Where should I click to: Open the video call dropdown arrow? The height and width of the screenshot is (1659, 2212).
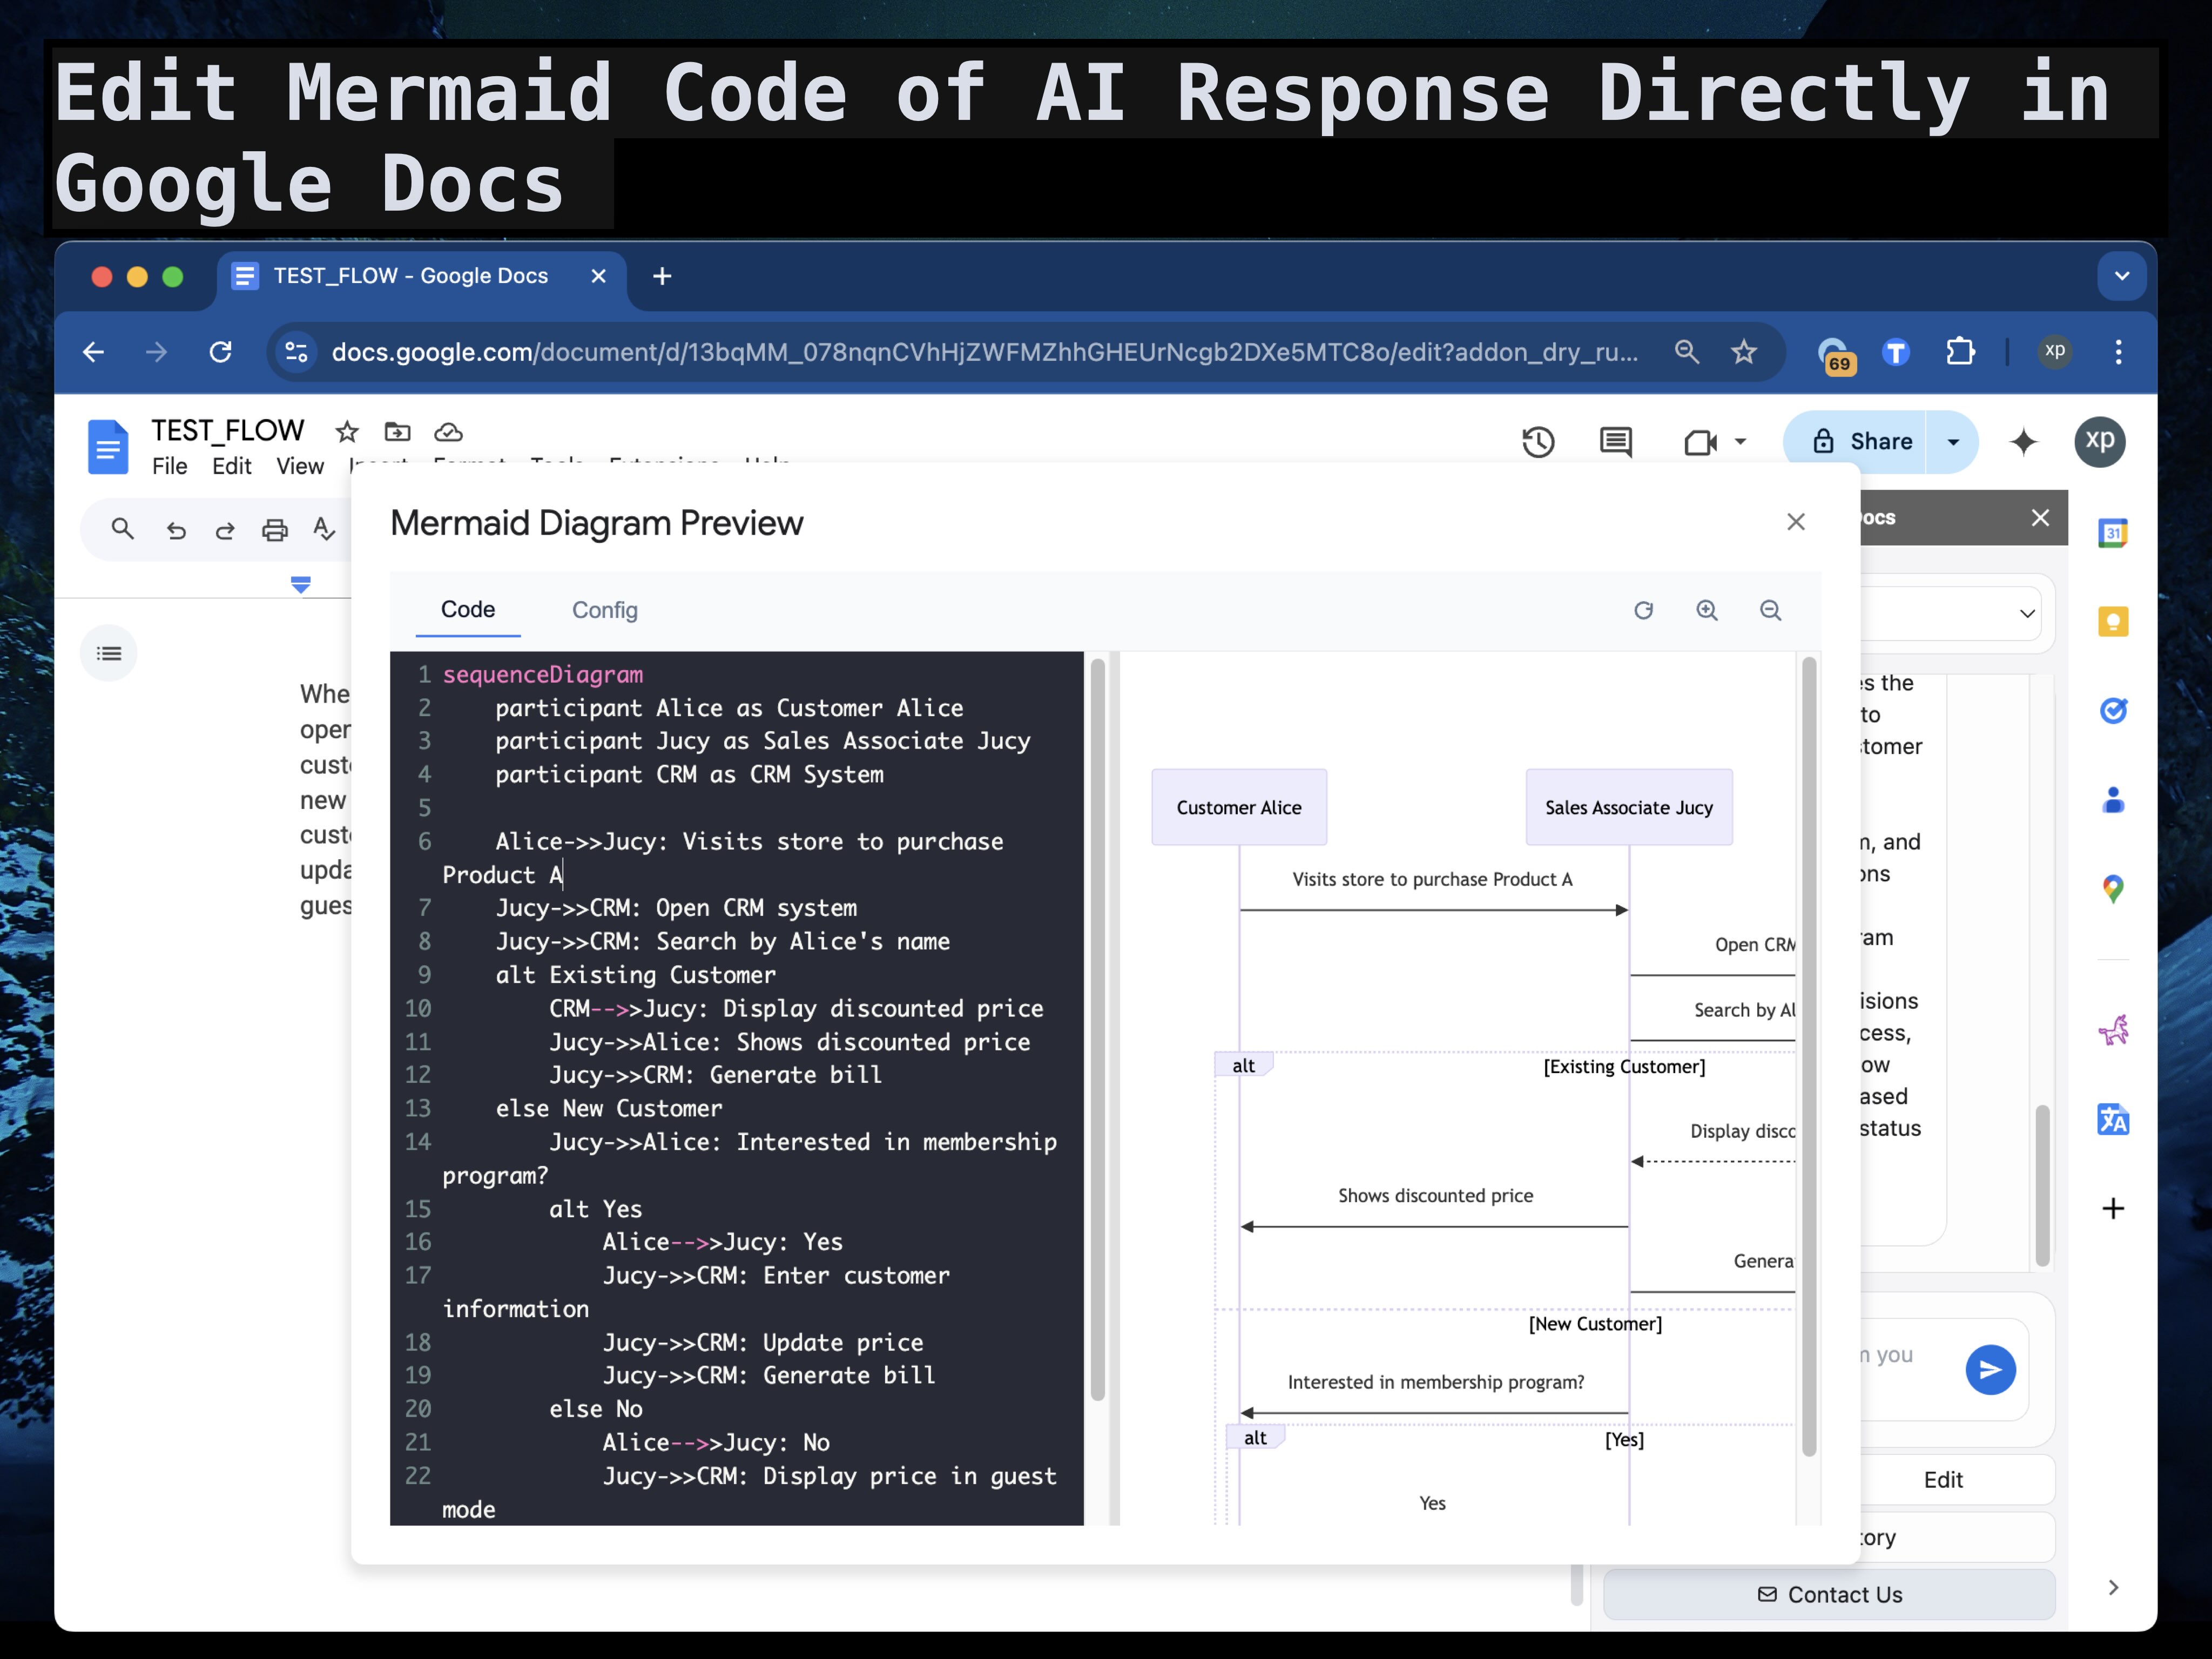click(1742, 442)
